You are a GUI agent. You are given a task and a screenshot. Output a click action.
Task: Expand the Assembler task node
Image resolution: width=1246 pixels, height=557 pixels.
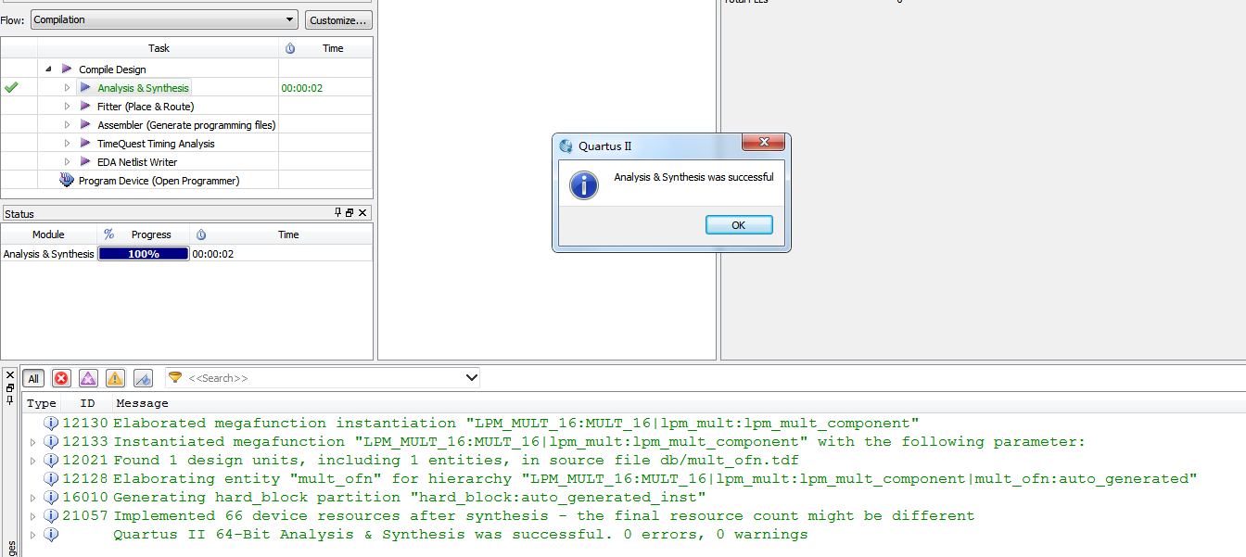(x=67, y=125)
